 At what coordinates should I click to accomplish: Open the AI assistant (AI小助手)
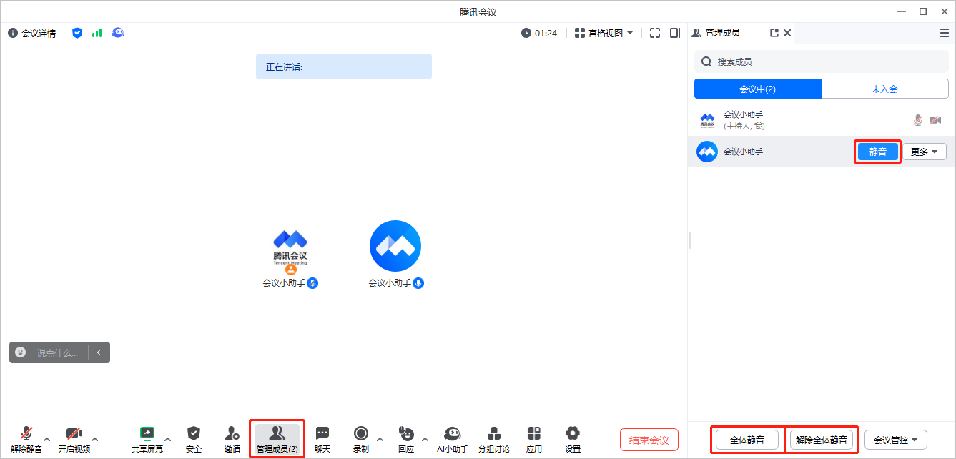(453, 440)
